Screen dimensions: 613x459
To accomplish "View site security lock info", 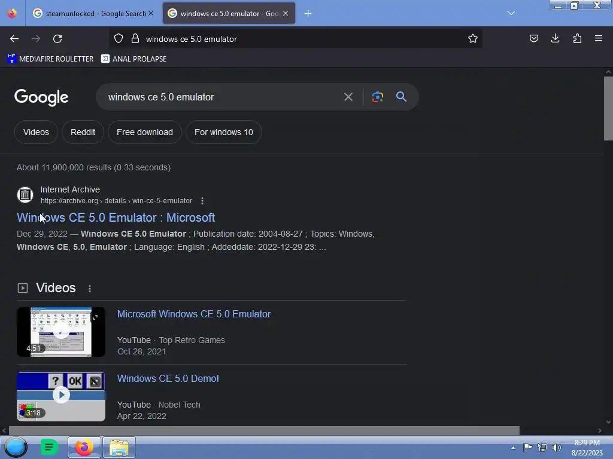I will pos(135,39).
